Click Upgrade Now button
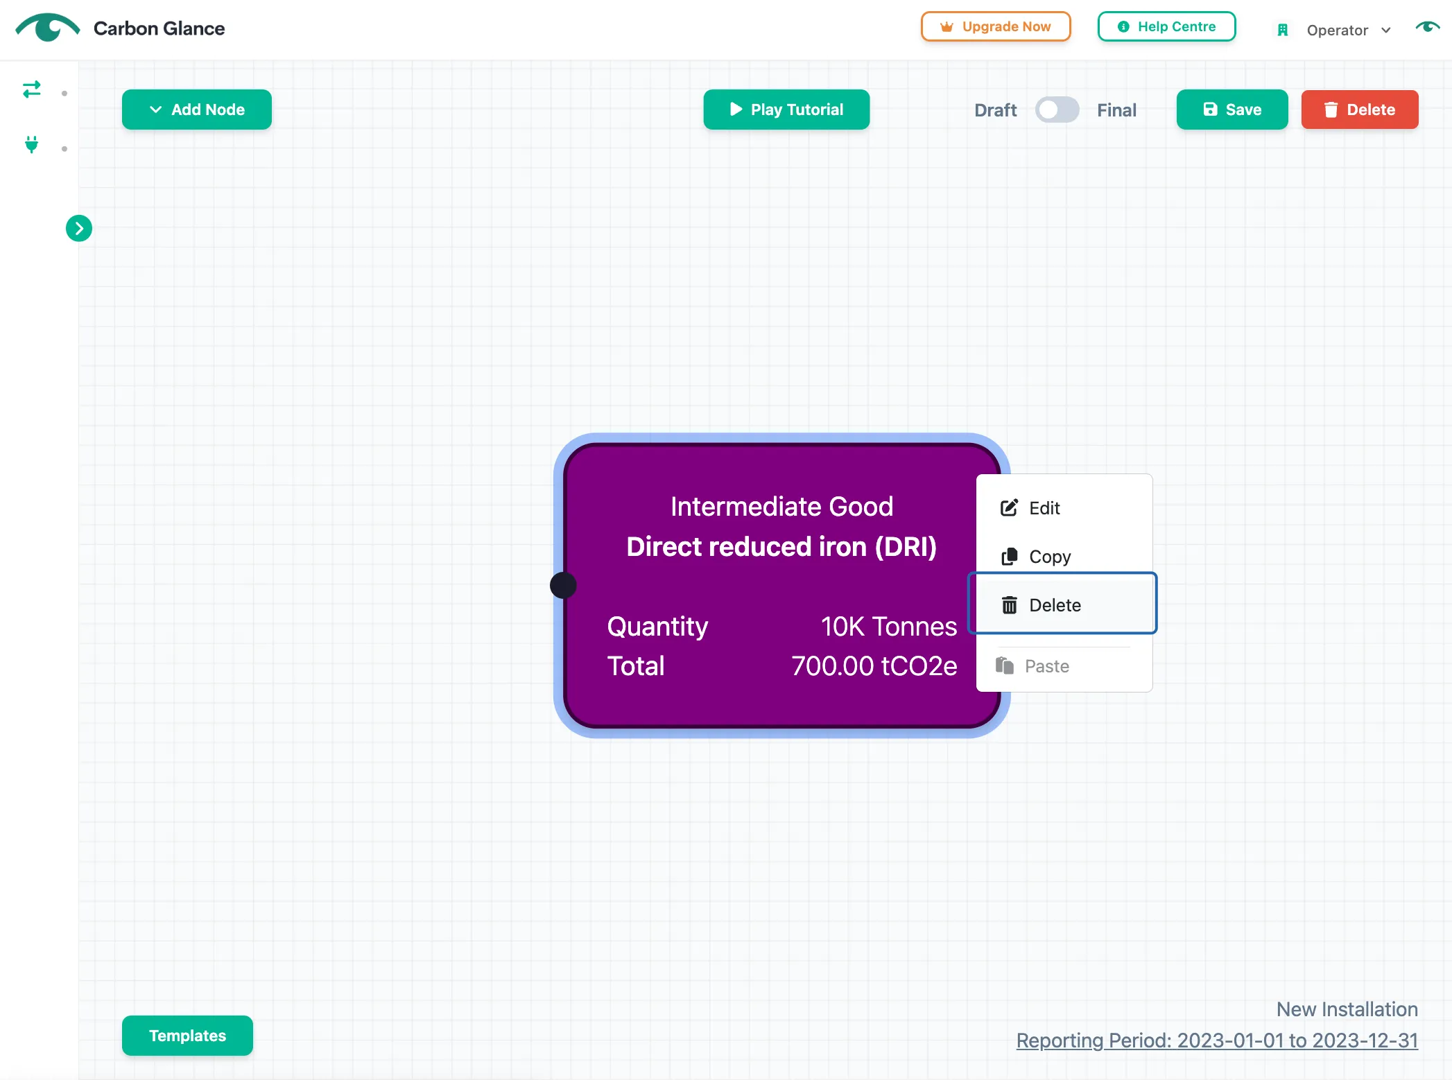The height and width of the screenshot is (1080, 1452). coord(996,26)
